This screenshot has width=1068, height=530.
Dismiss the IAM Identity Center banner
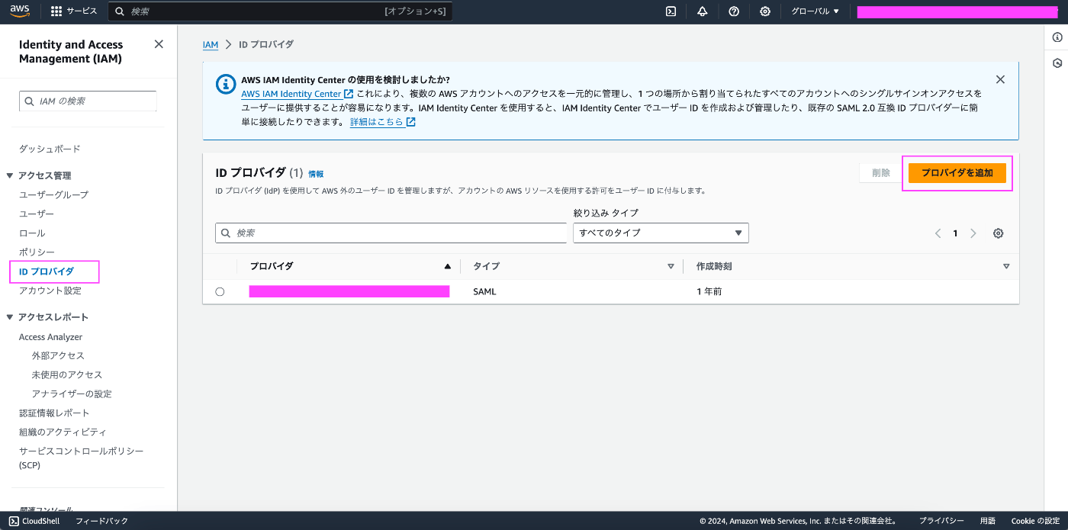click(1000, 79)
